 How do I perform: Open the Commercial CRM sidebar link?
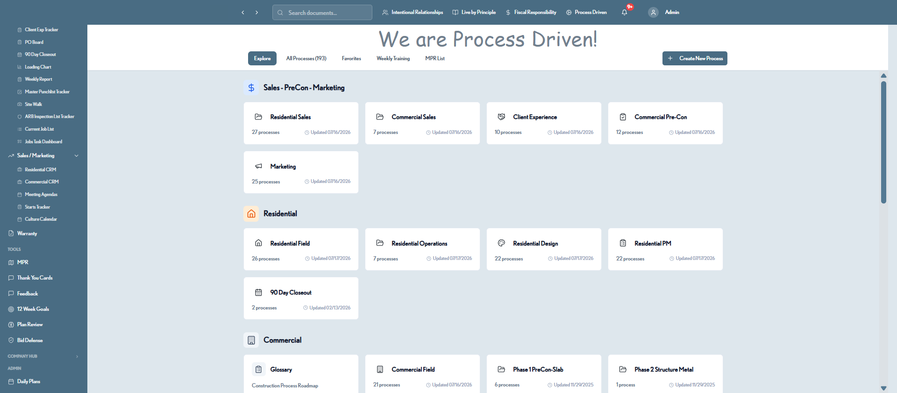click(x=42, y=182)
